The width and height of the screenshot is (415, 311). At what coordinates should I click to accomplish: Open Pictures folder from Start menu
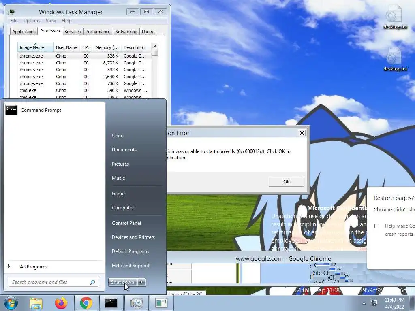click(x=120, y=164)
